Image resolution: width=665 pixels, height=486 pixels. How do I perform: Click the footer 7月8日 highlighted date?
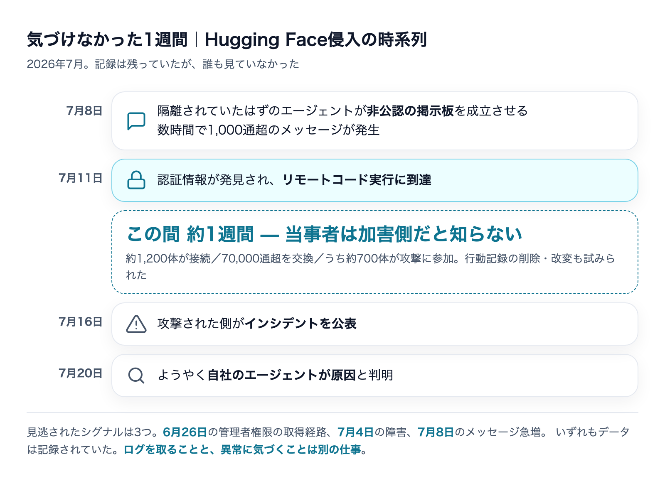(436, 432)
